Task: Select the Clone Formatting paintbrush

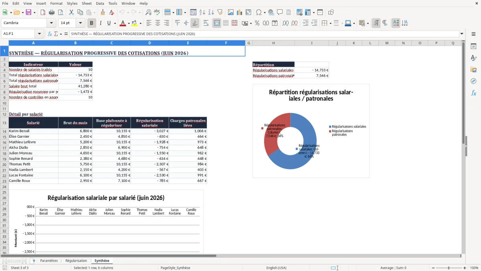Action: click(x=103, y=12)
